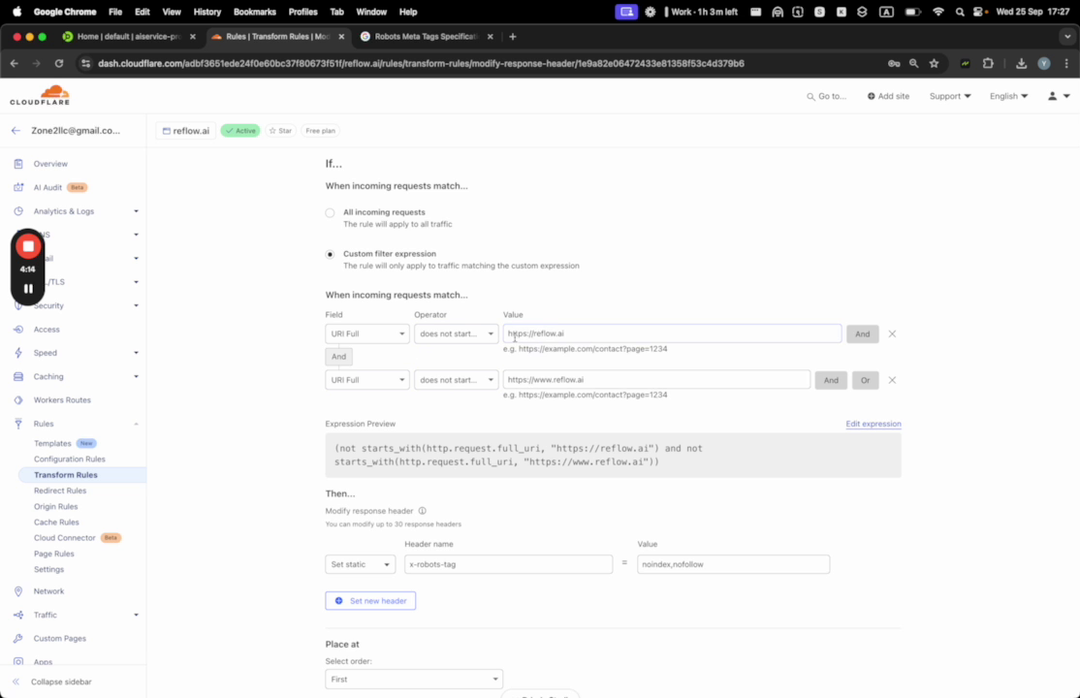
Task: Open AI Audit sidebar icon
Action: (18, 187)
